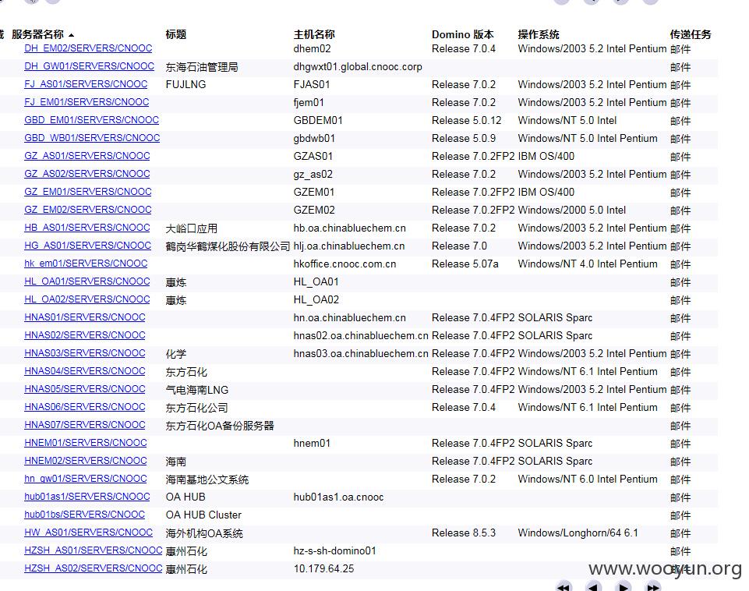Open the HZSH_AS02/SERVERS/CNOOC server link

pyautogui.click(x=94, y=568)
